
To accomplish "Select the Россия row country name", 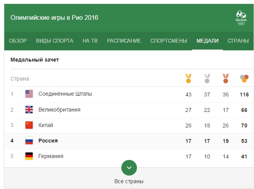I will tap(48, 141).
